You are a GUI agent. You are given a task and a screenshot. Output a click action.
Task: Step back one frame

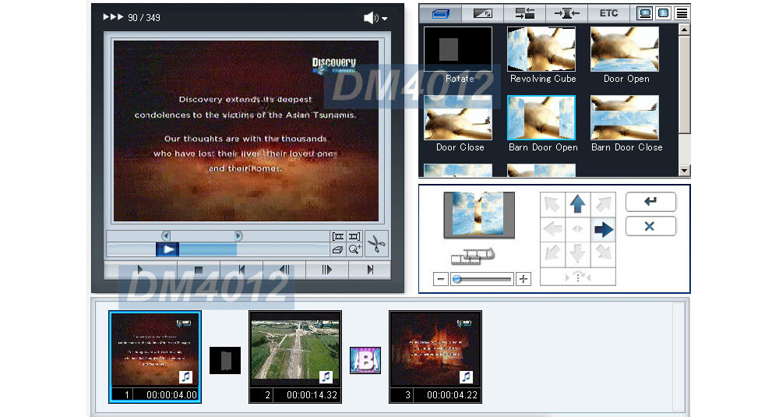[x=284, y=270]
